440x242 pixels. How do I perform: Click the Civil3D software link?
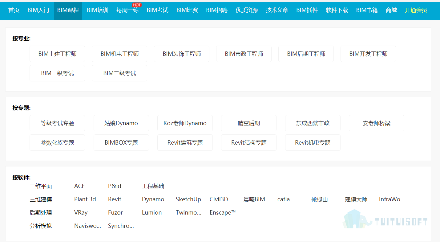tap(219, 199)
